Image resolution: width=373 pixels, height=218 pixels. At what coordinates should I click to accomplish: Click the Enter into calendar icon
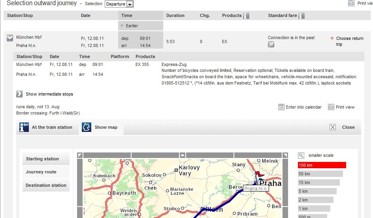(x=281, y=107)
